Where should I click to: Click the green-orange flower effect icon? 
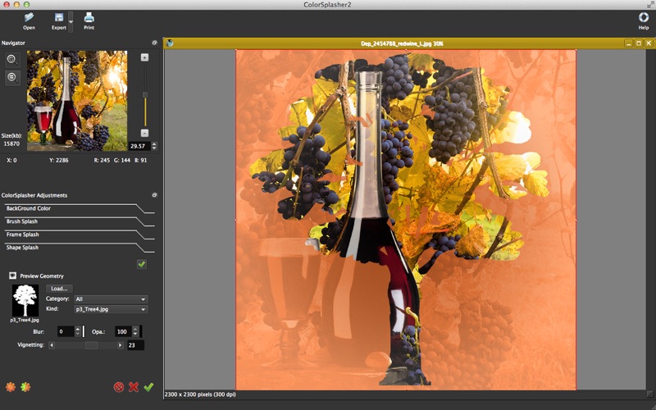pyautogui.click(x=25, y=387)
